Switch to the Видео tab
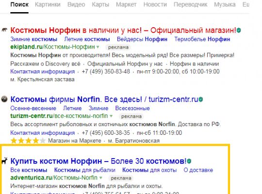The height and width of the screenshot is (194, 262). 76,4
